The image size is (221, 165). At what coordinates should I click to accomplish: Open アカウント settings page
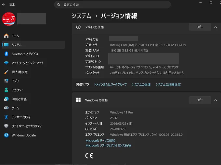[x=33, y=90]
